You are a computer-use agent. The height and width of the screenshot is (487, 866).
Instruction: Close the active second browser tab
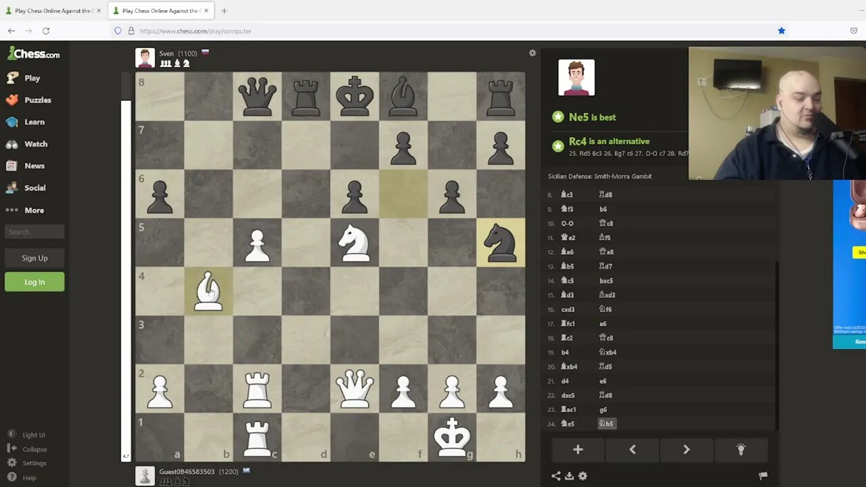tap(206, 11)
